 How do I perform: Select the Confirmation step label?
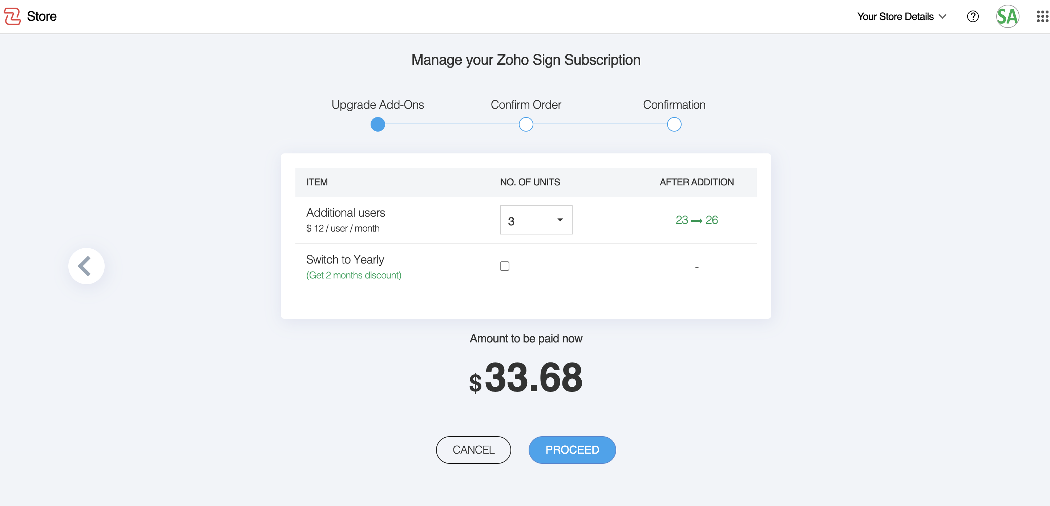pyautogui.click(x=674, y=105)
